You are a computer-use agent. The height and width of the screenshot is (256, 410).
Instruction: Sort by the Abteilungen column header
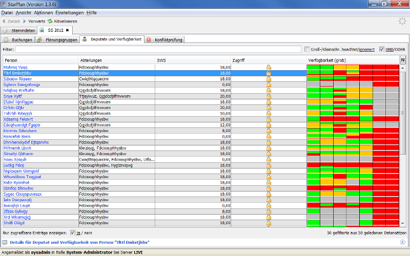117,60
